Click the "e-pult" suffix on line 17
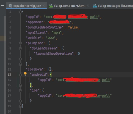133x114 pixels. 104,96
